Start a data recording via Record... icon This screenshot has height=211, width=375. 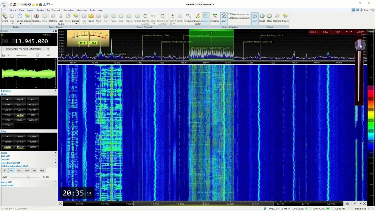[36, 18]
